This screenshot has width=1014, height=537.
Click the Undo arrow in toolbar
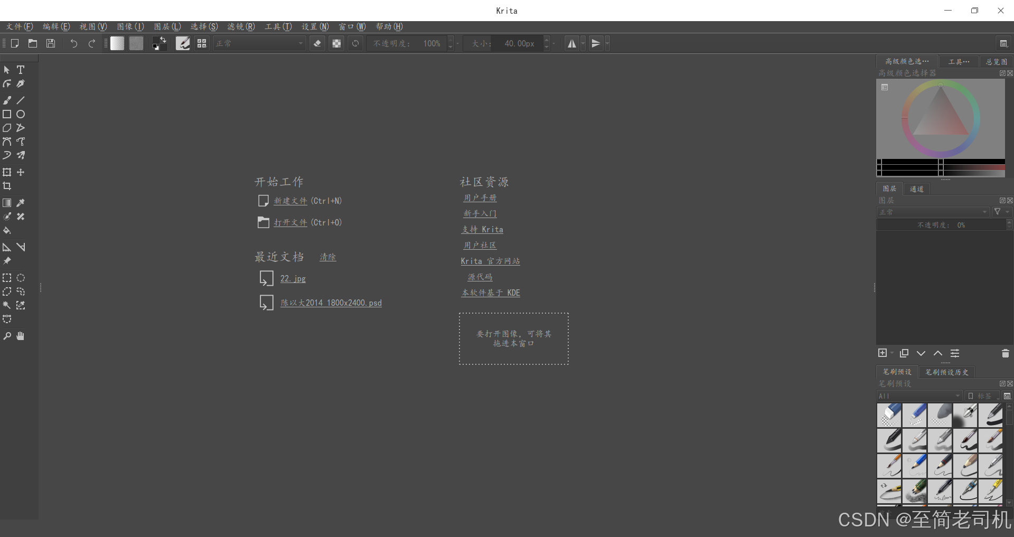(x=73, y=43)
